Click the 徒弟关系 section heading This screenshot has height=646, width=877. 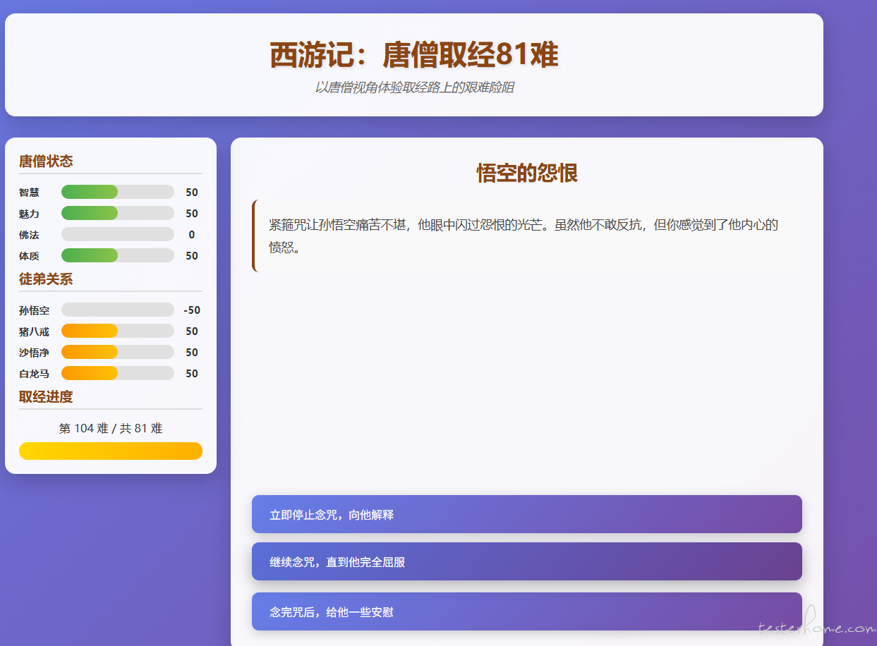pyautogui.click(x=46, y=279)
